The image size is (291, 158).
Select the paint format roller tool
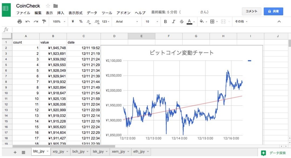pos(44,22)
